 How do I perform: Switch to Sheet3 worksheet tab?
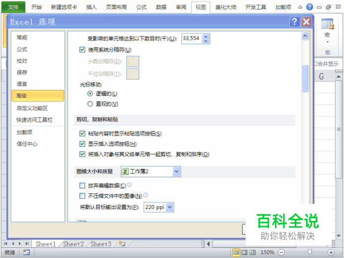tap(101, 244)
